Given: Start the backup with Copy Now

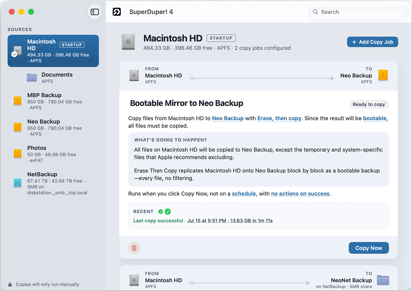Looking at the screenshot, I should [x=369, y=248].
